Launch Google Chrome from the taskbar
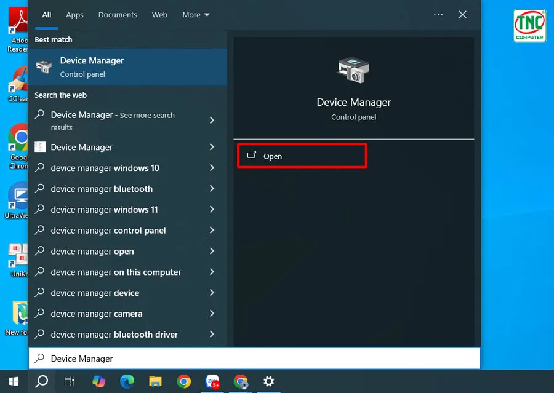Viewport: 554px width, 393px height. pyautogui.click(x=183, y=381)
